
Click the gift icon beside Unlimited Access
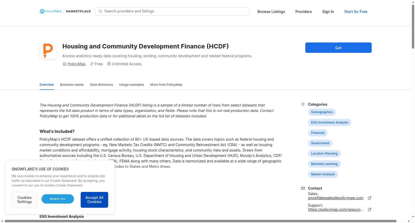(109, 64)
